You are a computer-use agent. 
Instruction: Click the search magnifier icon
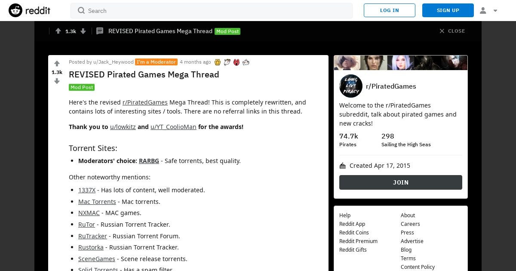[x=81, y=10]
